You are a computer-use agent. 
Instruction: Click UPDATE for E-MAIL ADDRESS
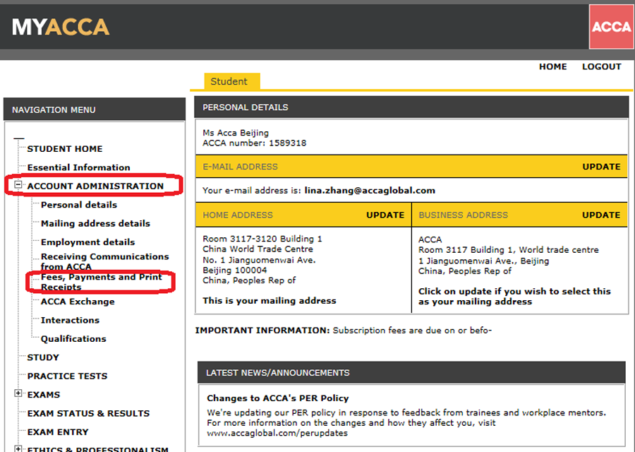point(601,167)
